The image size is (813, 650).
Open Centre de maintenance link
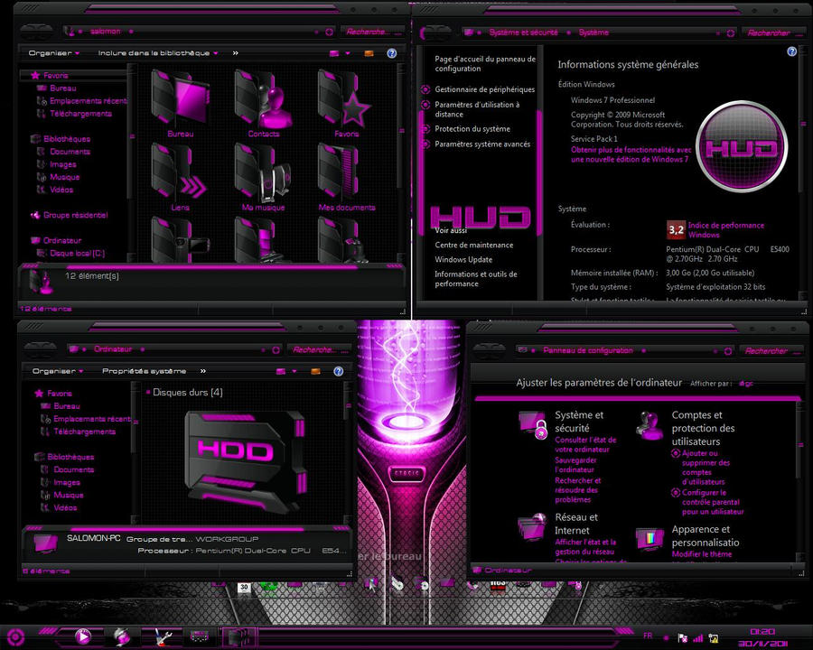coord(473,246)
